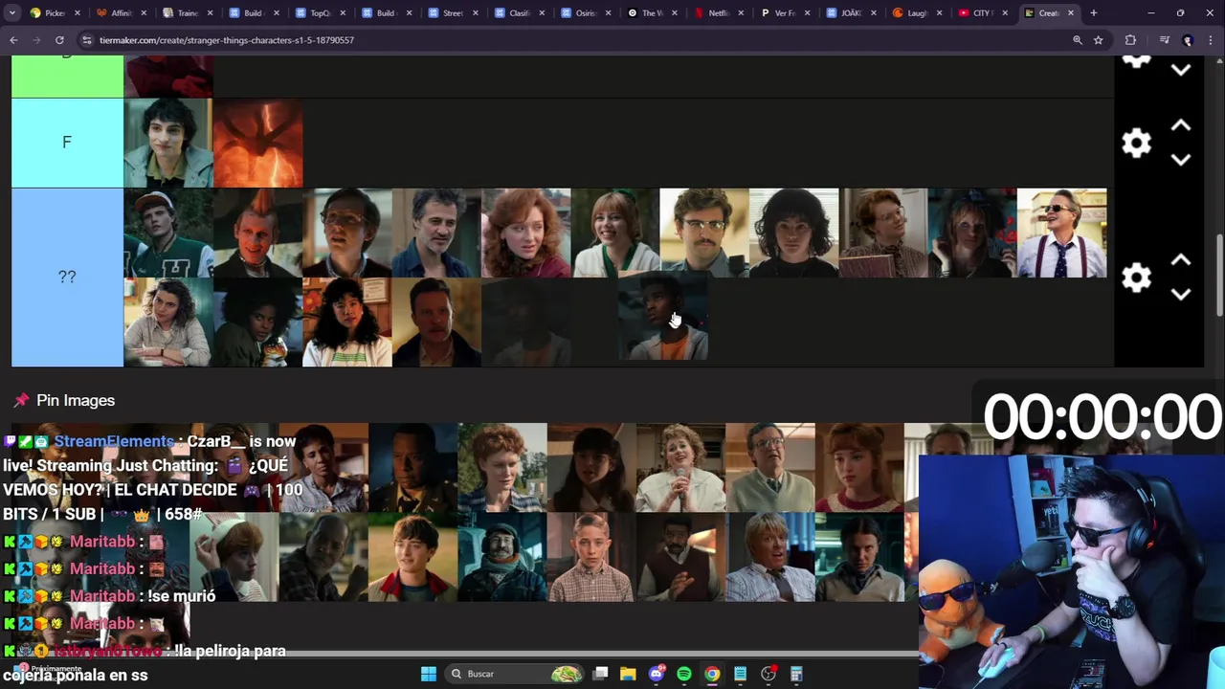Open Notepad from the taskbar
The image size is (1225, 689).
click(740, 674)
